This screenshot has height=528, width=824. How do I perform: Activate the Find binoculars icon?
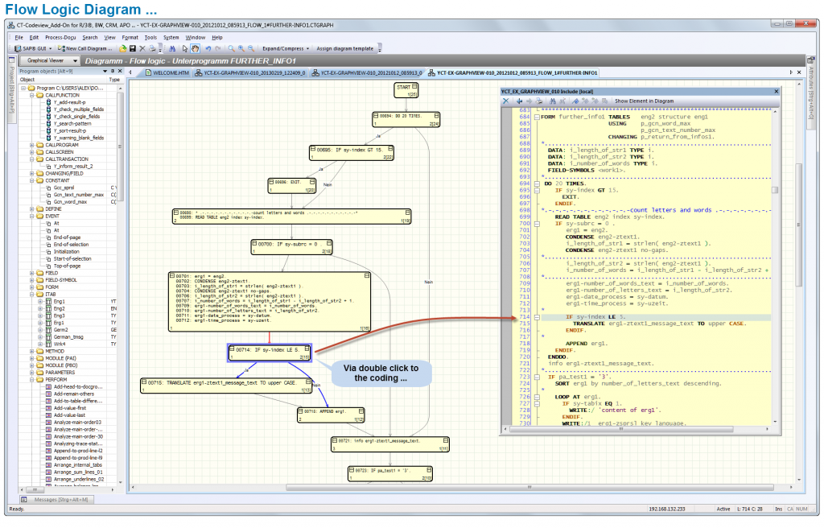173,47
